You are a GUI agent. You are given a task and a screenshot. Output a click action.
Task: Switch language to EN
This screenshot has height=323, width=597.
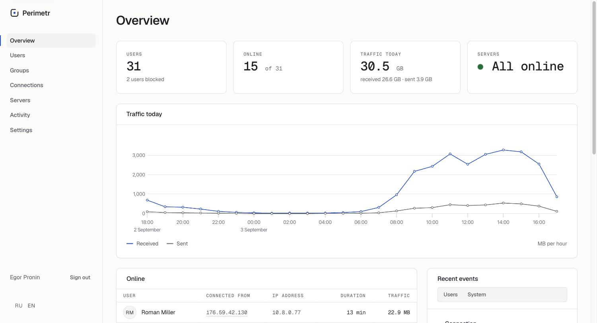pos(31,305)
